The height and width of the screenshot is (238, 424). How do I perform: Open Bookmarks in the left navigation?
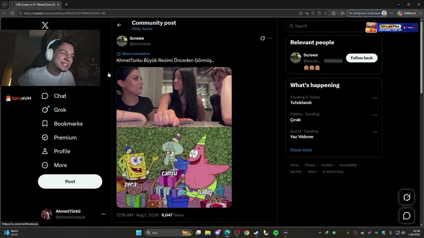tap(62, 124)
